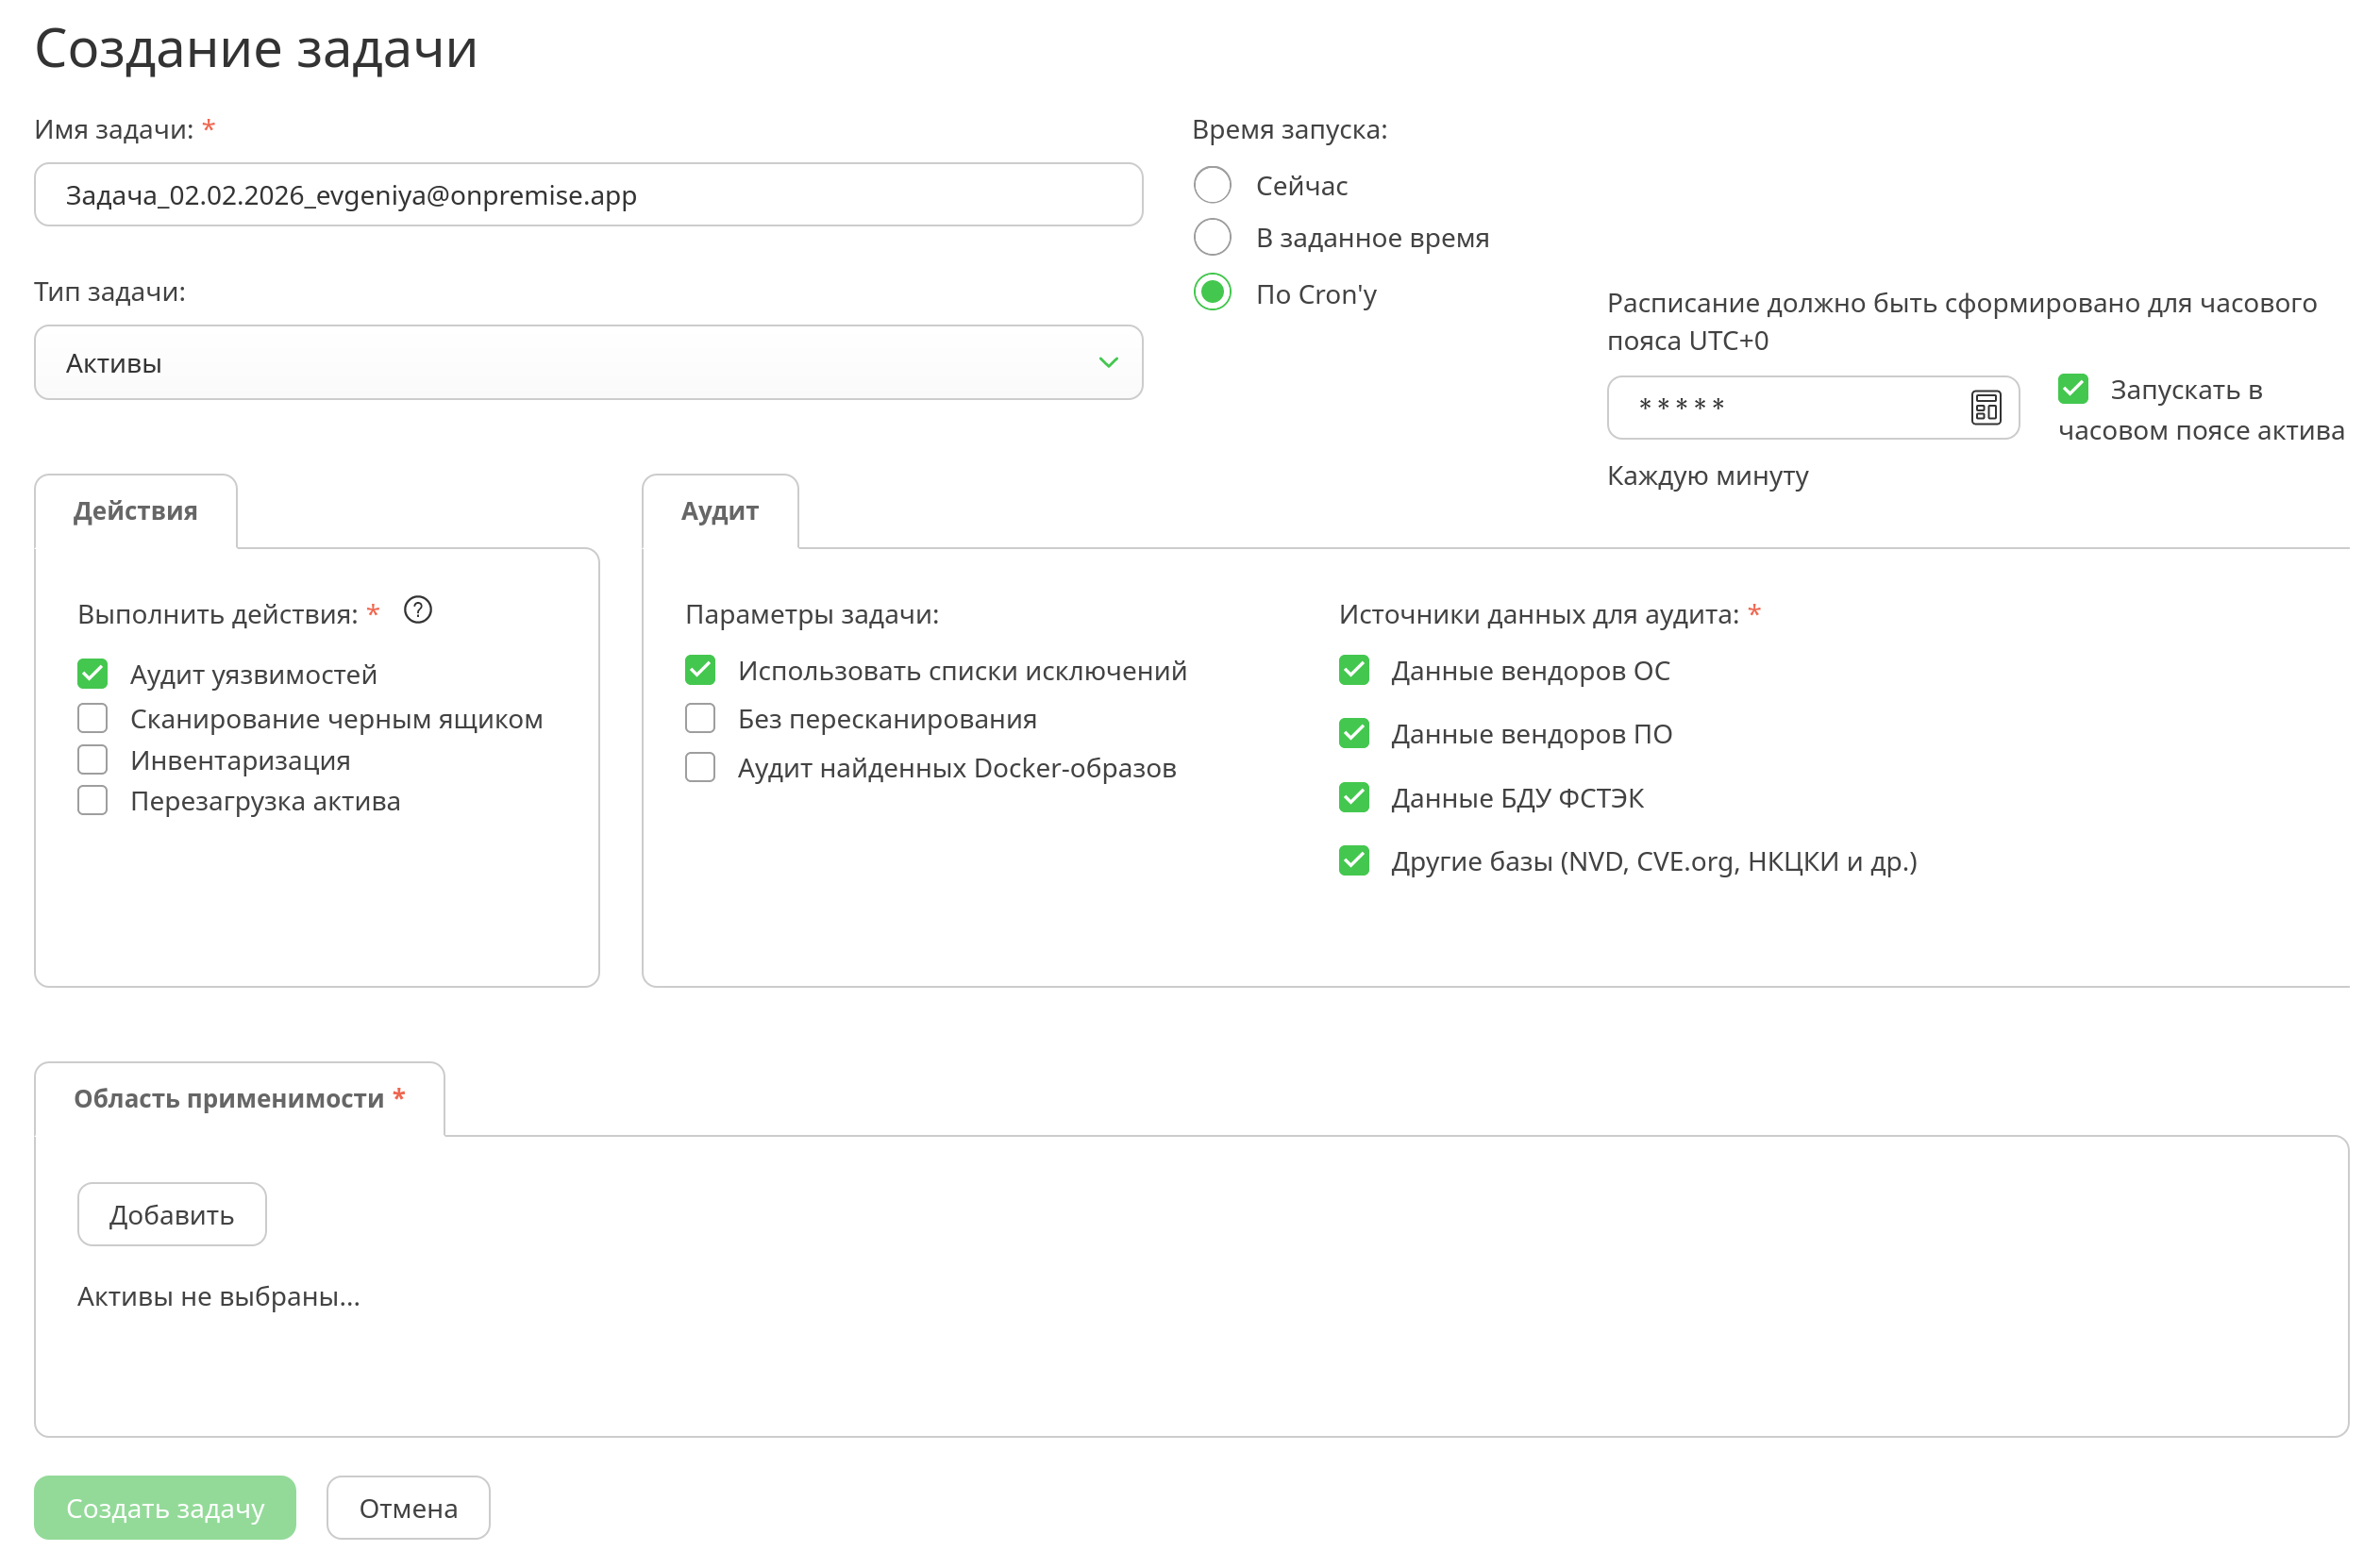Uncheck Аудит уязвимостей action
This screenshot has height=1568, width=2380.
coord(92,674)
